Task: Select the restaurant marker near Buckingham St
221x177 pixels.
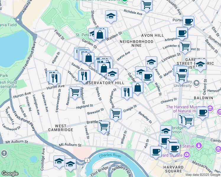Action: (127, 93)
